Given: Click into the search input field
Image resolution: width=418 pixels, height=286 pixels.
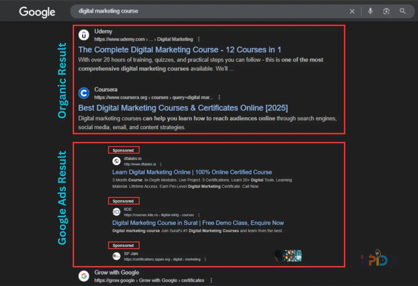Looking at the screenshot, I should (x=204, y=11).
